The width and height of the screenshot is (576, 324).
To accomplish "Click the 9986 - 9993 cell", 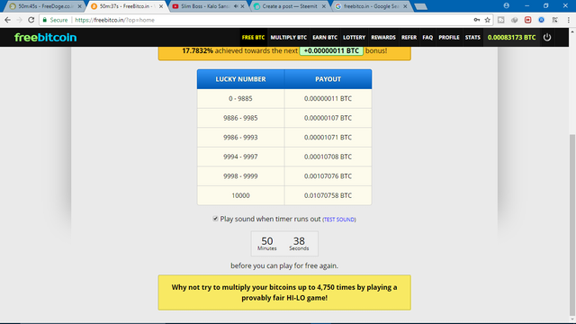I will 240,138.
